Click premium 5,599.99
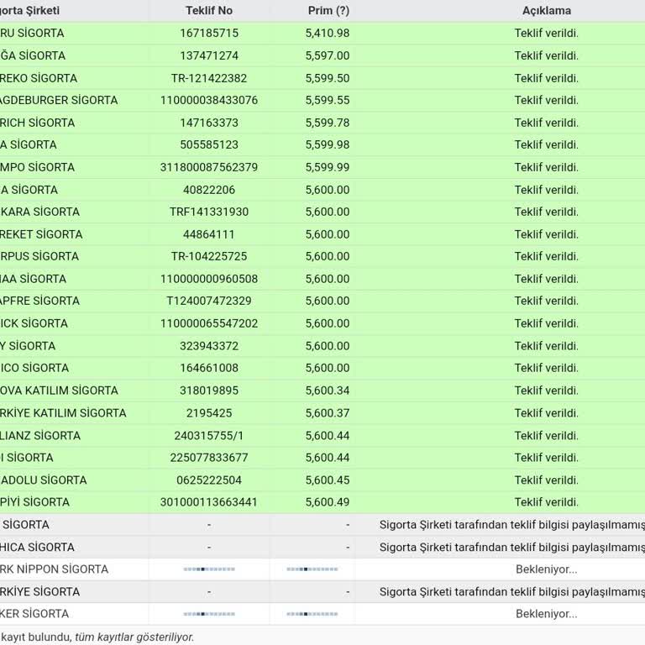The height and width of the screenshot is (645, 645). point(328,167)
